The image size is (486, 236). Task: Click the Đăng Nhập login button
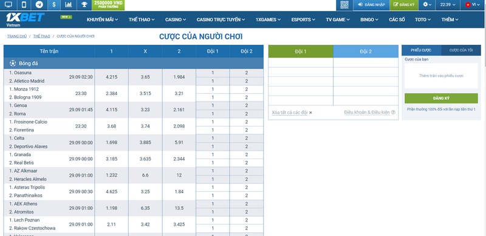pyautogui.click(x=371, y=5)
